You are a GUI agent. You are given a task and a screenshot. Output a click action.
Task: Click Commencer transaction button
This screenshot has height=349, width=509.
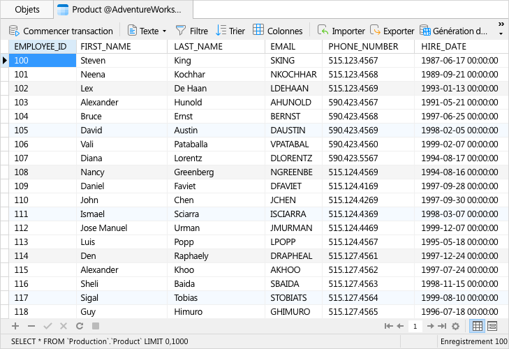pyautogui.click(x=61, y=31)
